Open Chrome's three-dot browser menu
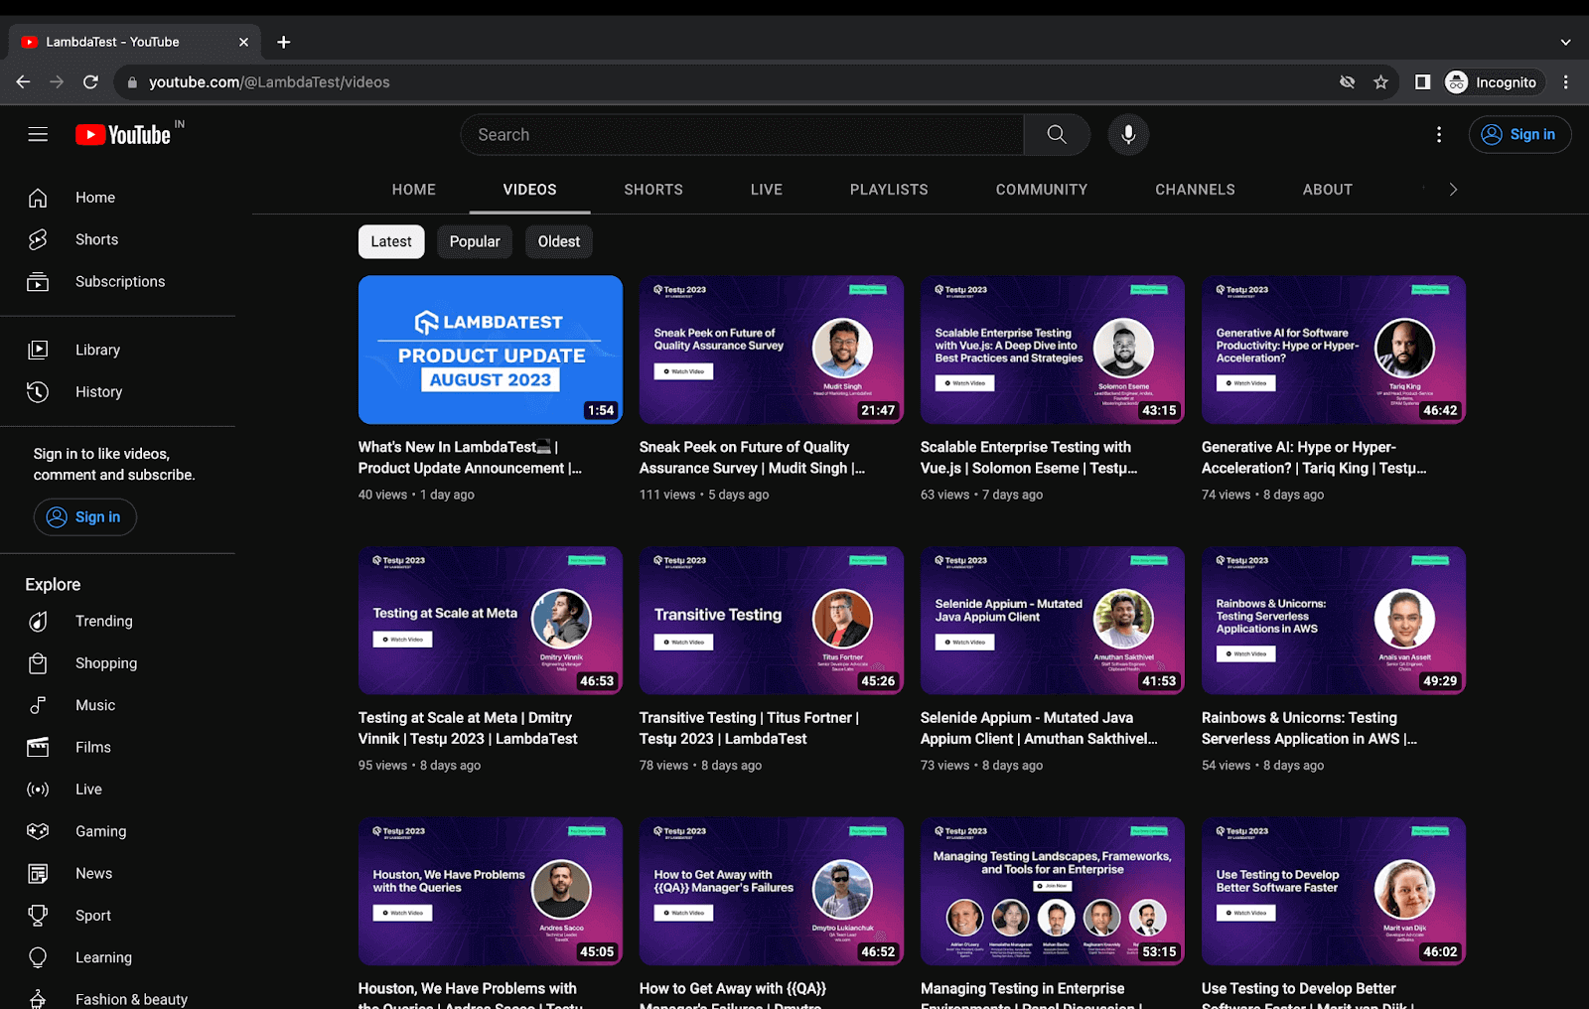Image resolution: width=1589 pixels, height=1009 pixels. click(x=1565, y=82)
